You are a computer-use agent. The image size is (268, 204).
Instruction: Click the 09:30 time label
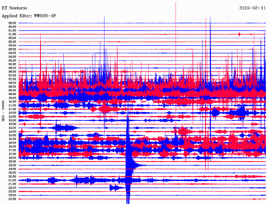click(x=12, y=94)
